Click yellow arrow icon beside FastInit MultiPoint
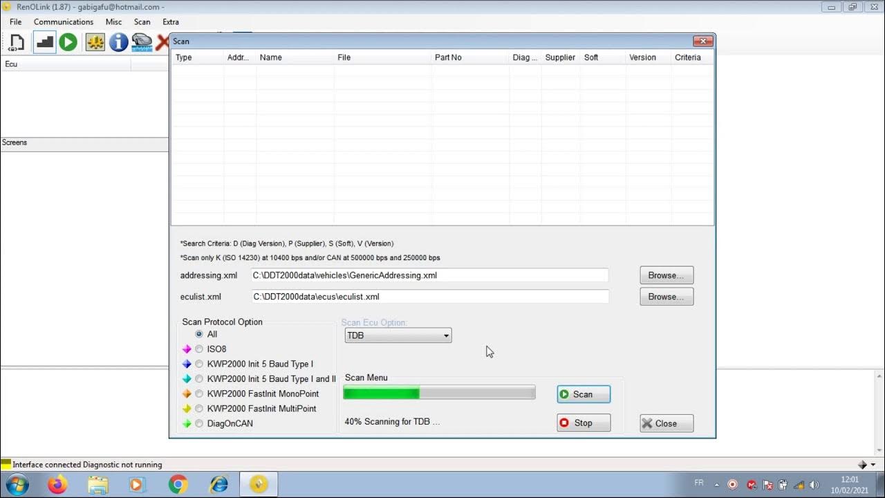Image resolution: width=885 pixels, height=498 pixels. (187, 409)
